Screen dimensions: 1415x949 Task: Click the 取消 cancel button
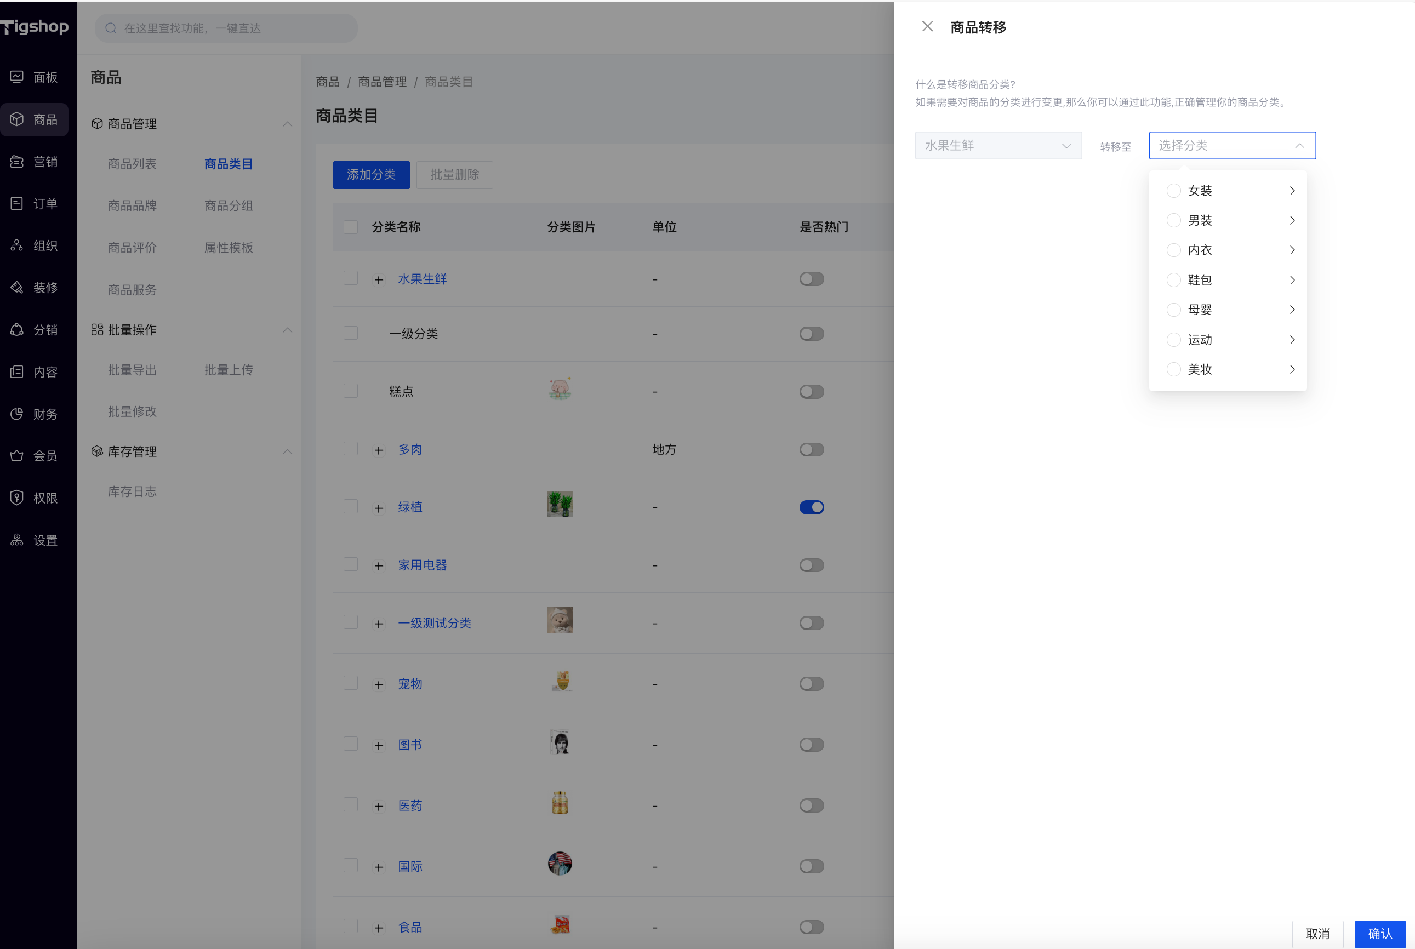click(1317, 934)
